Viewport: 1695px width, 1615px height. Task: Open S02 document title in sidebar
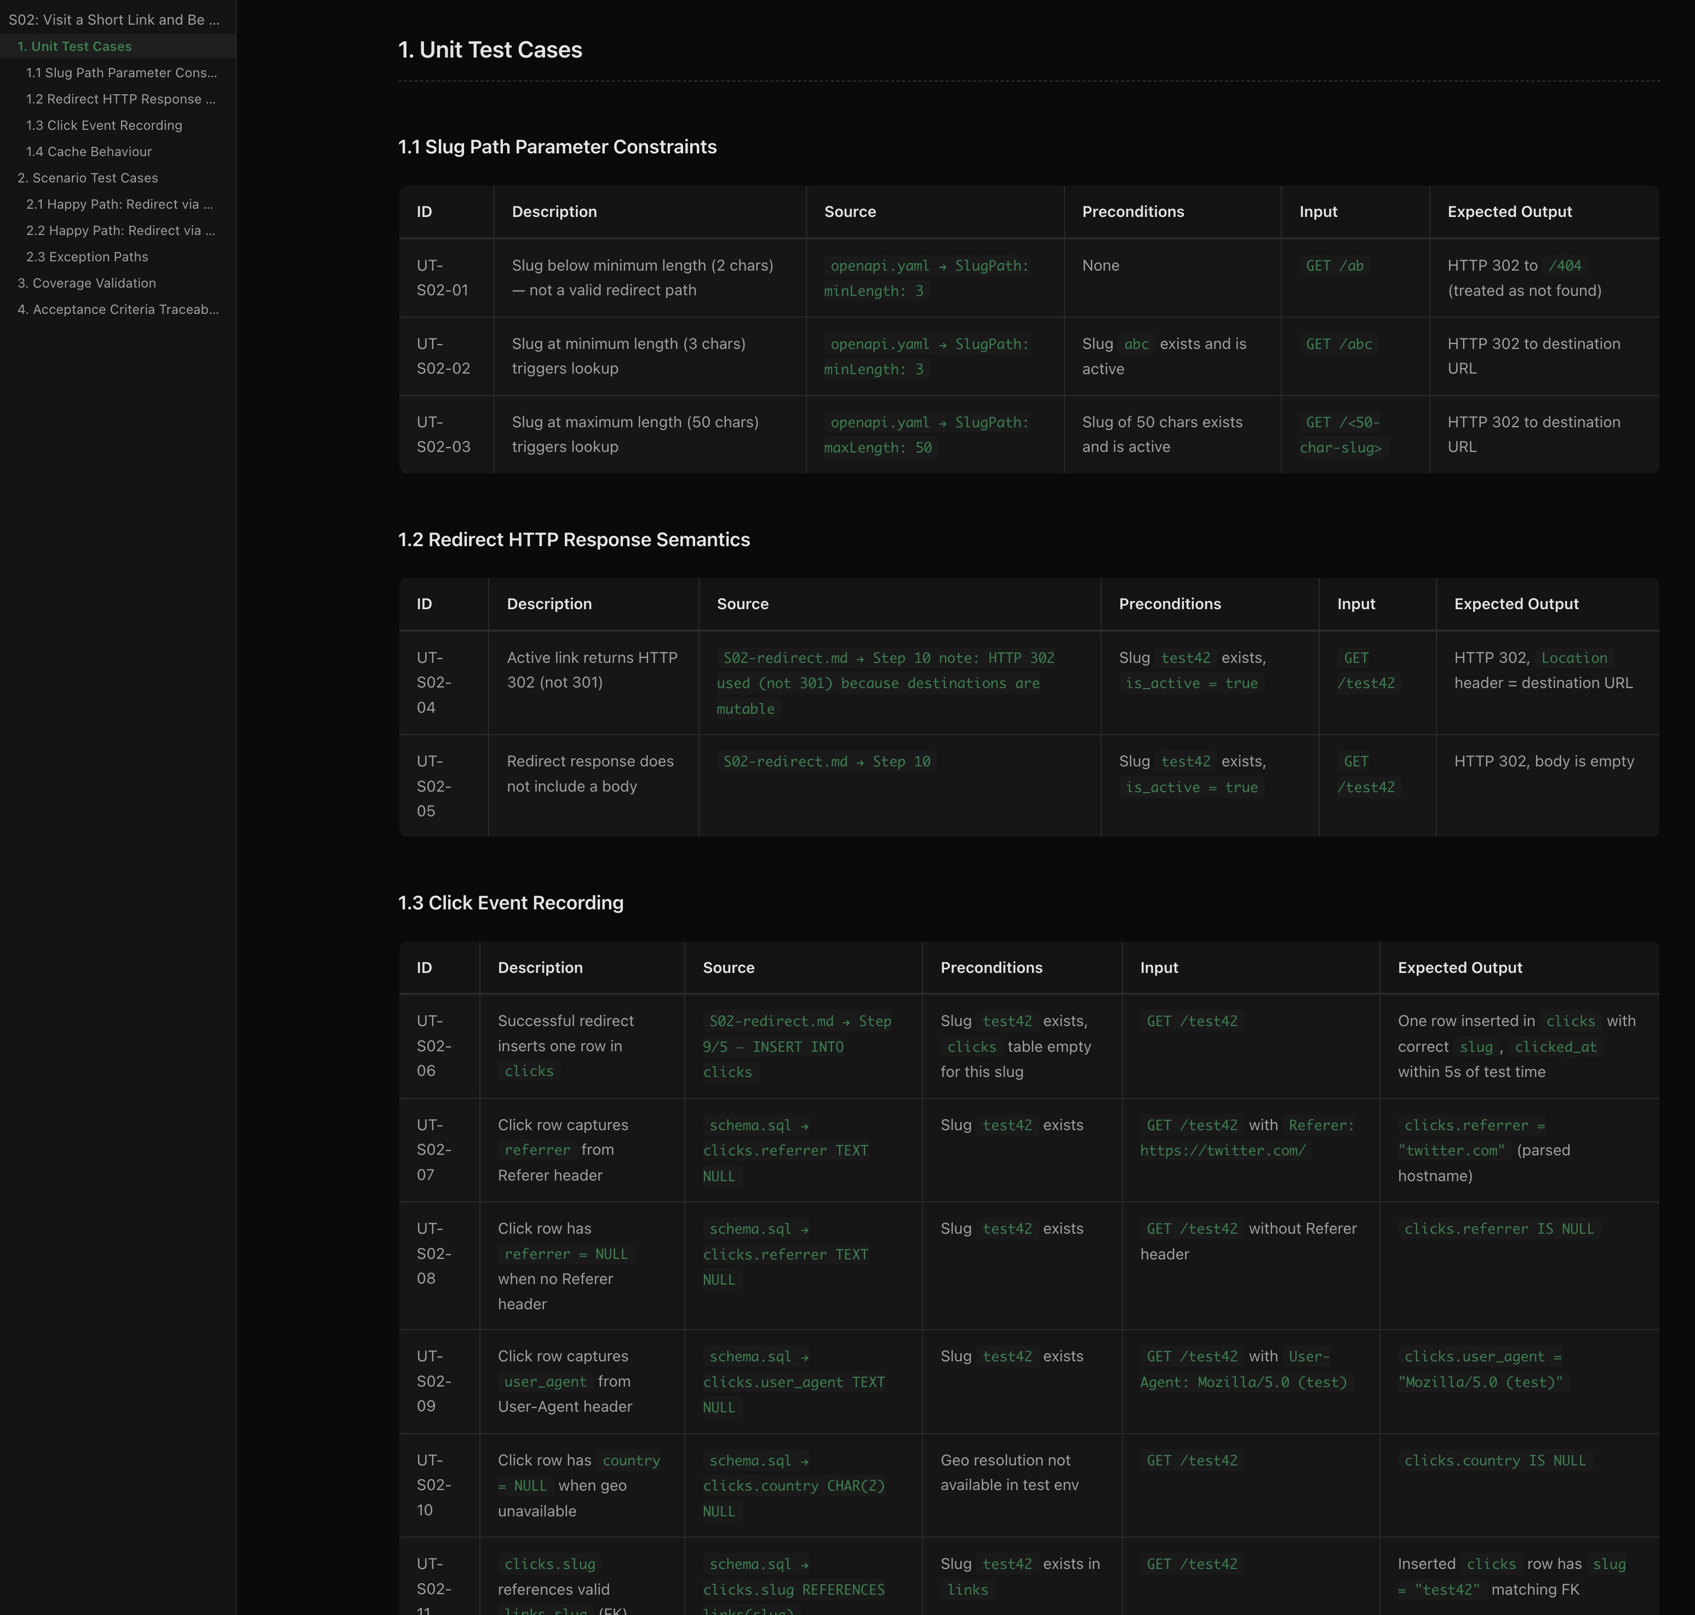pos(113,20)
